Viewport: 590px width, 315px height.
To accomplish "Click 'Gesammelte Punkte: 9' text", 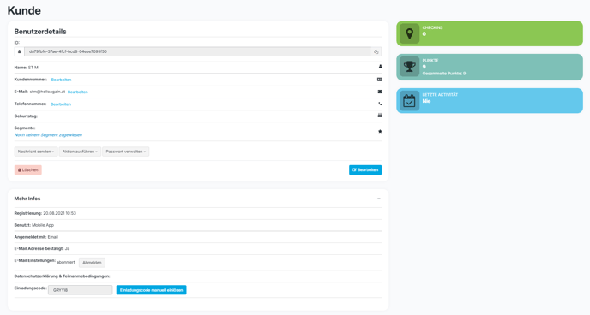I will coord(444,74).
